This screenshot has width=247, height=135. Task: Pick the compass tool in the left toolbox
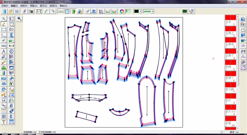[4, 51]
